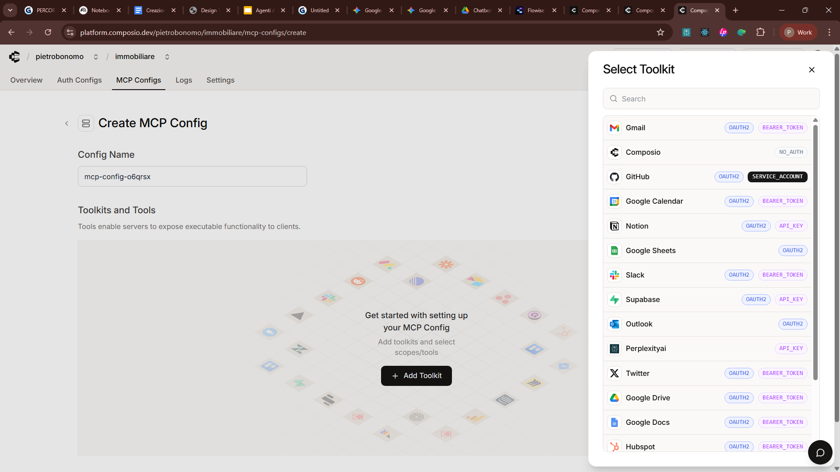Screen dimensions: 840x472
Task: Expand the pietrobonomo organization switcher
Action: (x=96, y=57)
